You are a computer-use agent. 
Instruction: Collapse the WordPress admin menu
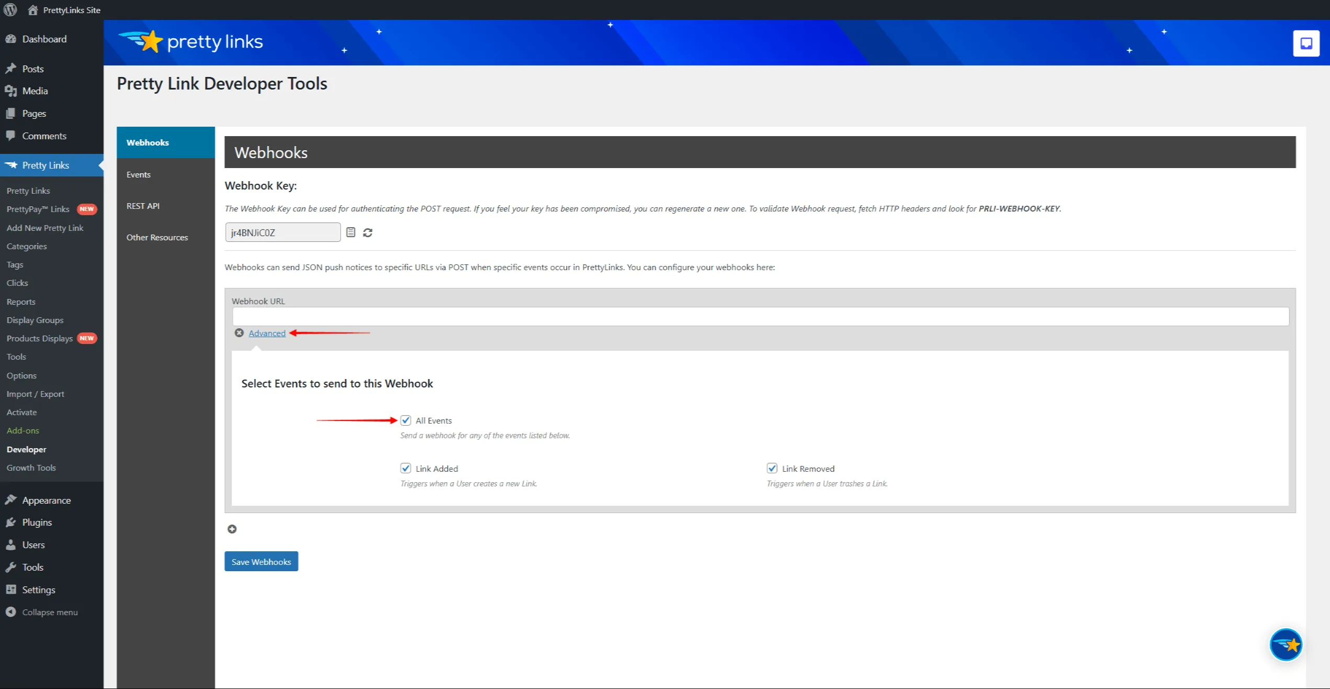49,612
